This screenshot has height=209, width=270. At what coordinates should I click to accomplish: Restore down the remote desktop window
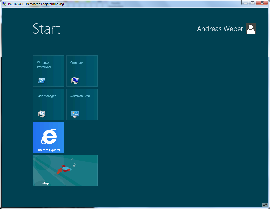point(252,3)
